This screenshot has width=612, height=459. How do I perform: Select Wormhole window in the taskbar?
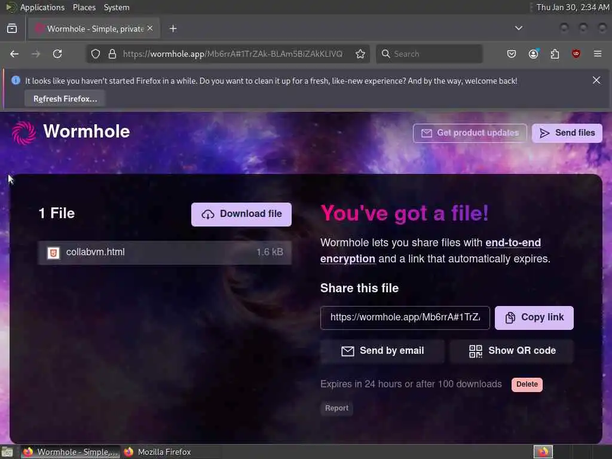click(x=71, y=452)
